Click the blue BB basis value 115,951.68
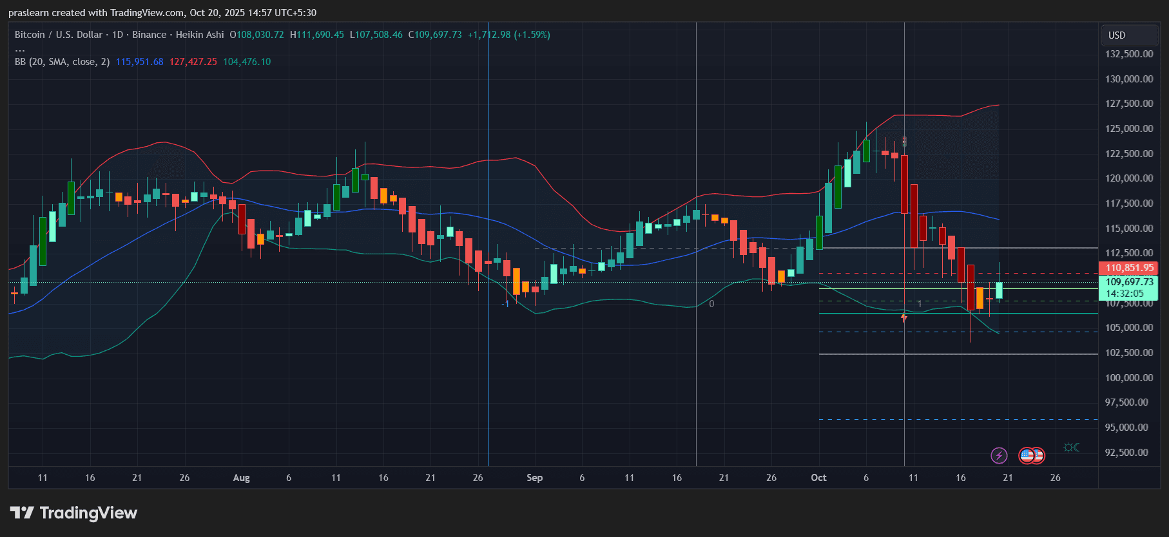This screenshot has width=1169, height=537. (139, 62)
